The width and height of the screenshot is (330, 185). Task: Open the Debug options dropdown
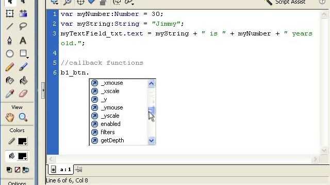[129, 2]
